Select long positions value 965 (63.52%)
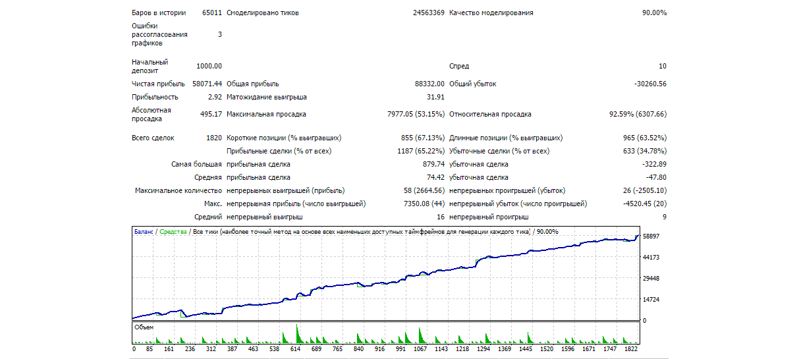Screen dimensions: 799x359 pos(645,138)
